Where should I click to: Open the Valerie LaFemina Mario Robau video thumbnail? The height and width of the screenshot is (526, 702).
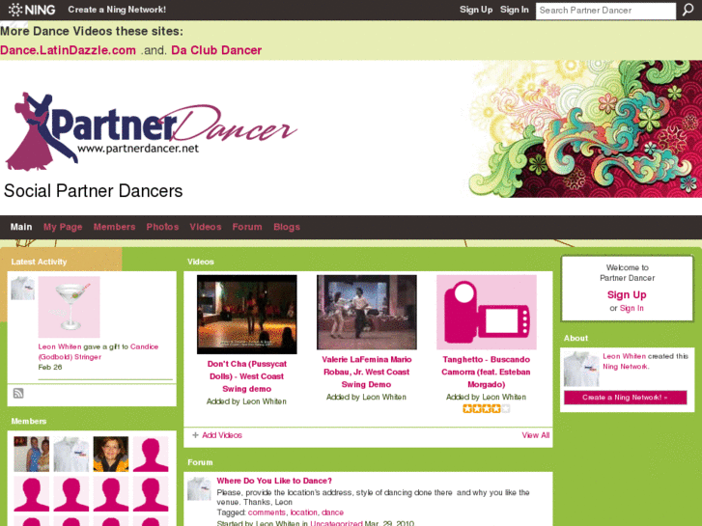[x=367, y=312]
